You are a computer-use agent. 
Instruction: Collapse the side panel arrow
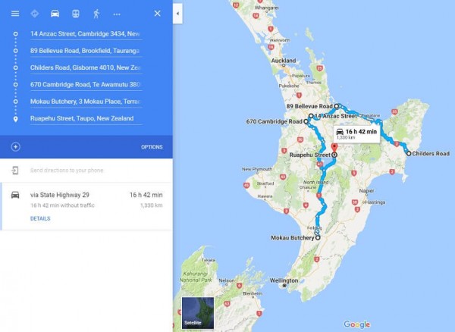[x=177, y=14]
